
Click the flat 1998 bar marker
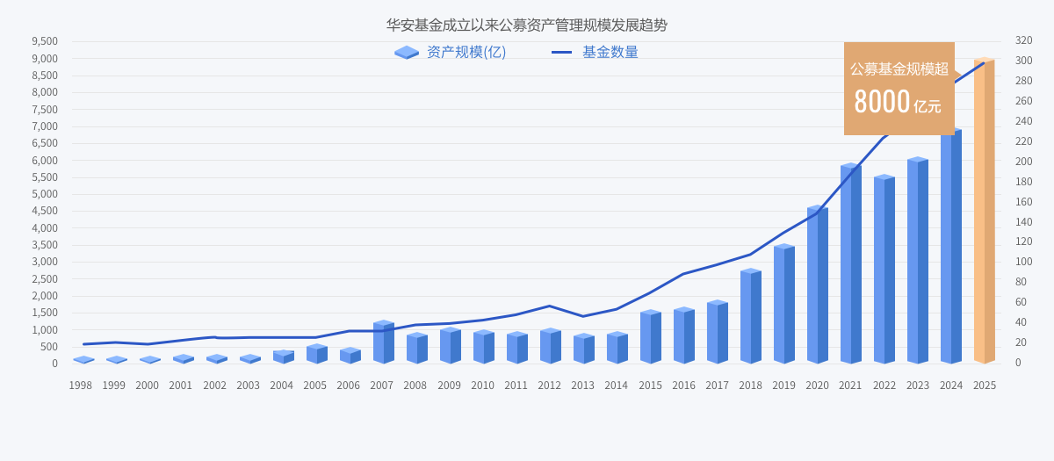click(83, 360)
